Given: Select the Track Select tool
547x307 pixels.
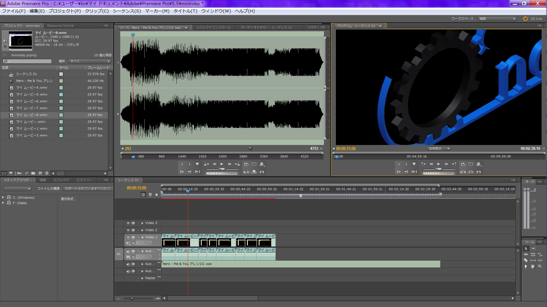Looking at the screenshot, I should (533, 248).
